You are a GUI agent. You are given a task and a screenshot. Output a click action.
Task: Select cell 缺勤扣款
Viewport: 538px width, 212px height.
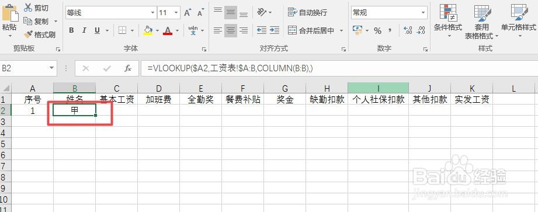327,99
